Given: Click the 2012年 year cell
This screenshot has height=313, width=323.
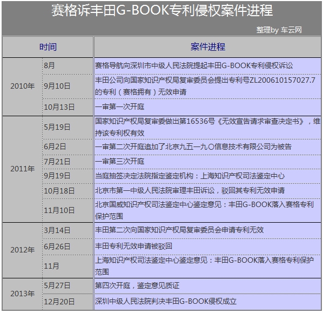Looking at the screenshot, I should coord(23,250).
